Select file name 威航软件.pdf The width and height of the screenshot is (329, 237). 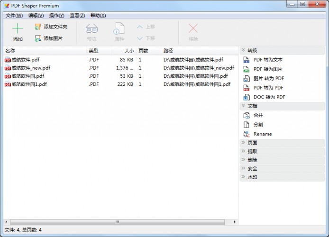point(26,60)
